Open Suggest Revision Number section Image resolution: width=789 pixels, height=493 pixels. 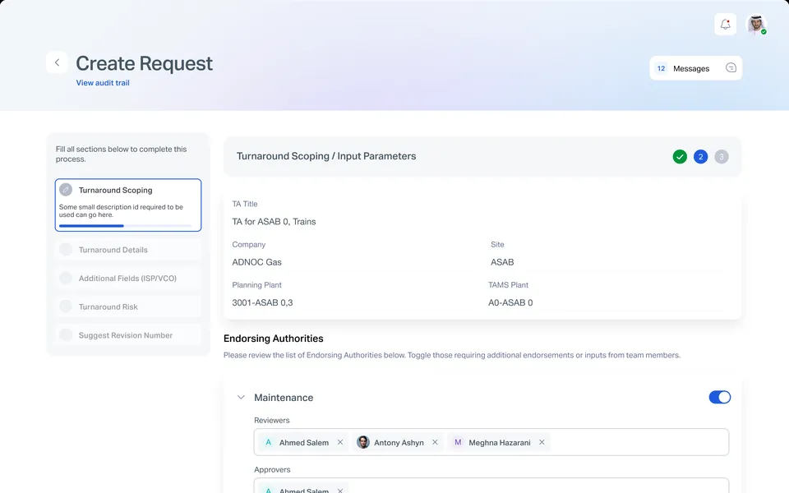coord(128,335)
